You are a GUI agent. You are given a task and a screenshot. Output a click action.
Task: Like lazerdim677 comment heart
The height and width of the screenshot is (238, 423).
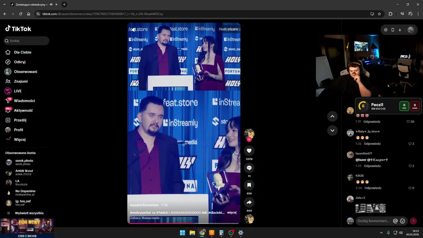coord(410,166)
